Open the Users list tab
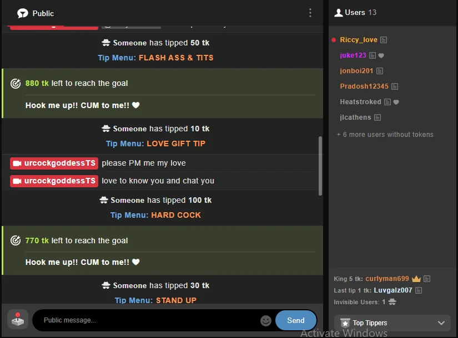The image size is (458, 338). click(355, 13)
